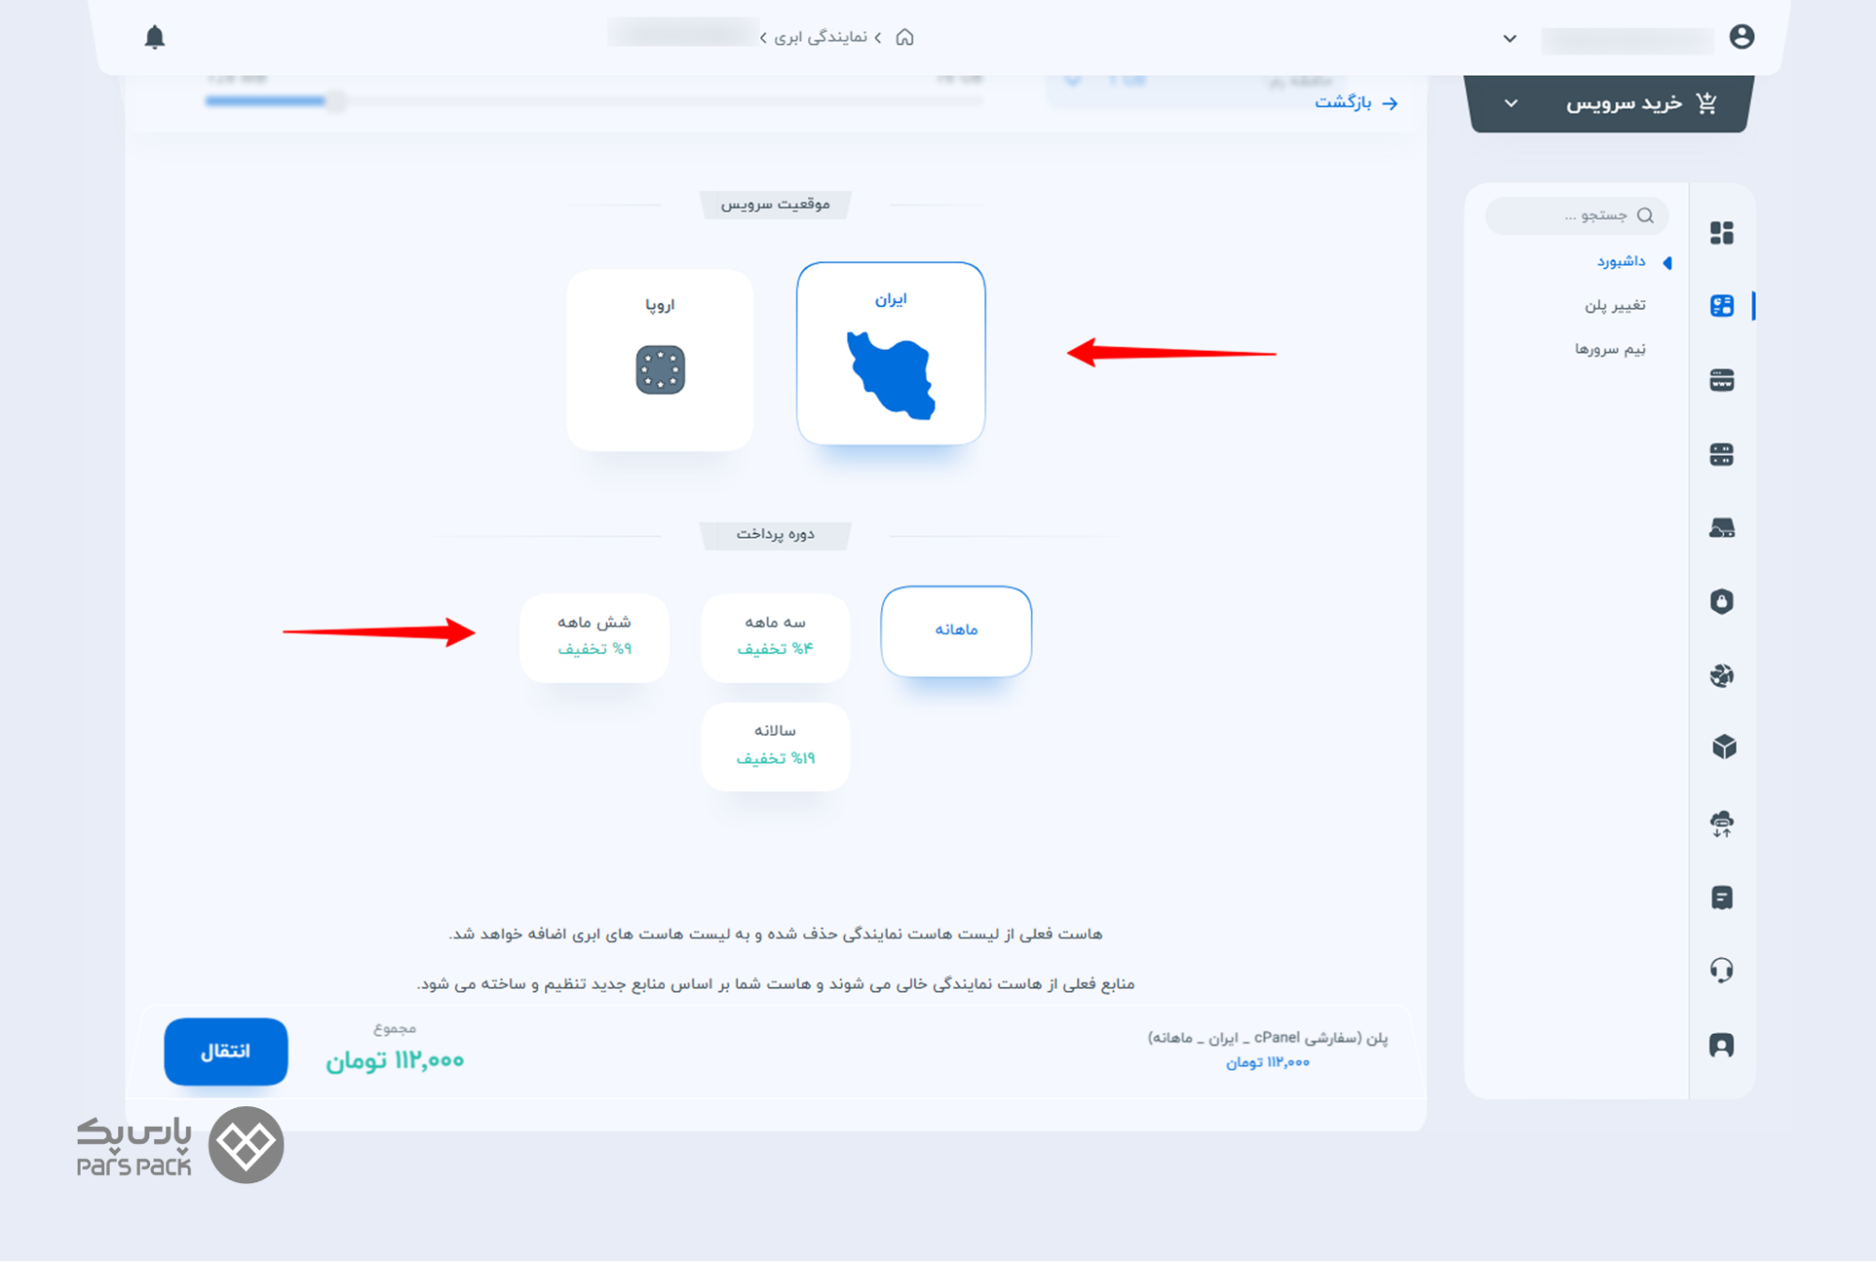The image size is (1876, 1262).
Task: Click the بازگشت back link
Action: tap(1355, 102)
